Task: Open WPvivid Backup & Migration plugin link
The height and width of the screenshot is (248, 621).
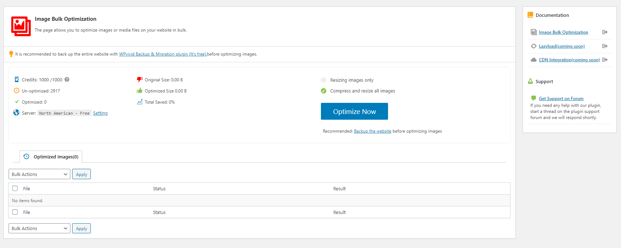Action: [x=163, y=54]
